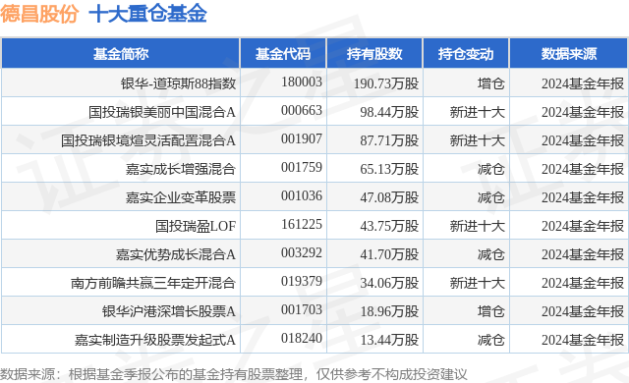Click the 190.73万股 holdings cell

tap(386, 83)
